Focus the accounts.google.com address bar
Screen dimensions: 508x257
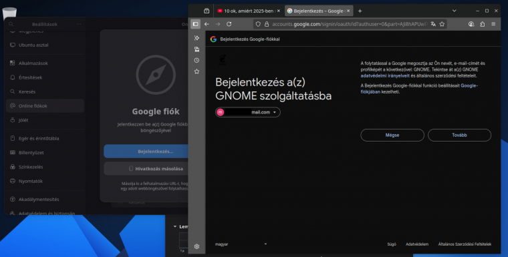(350, 24)
